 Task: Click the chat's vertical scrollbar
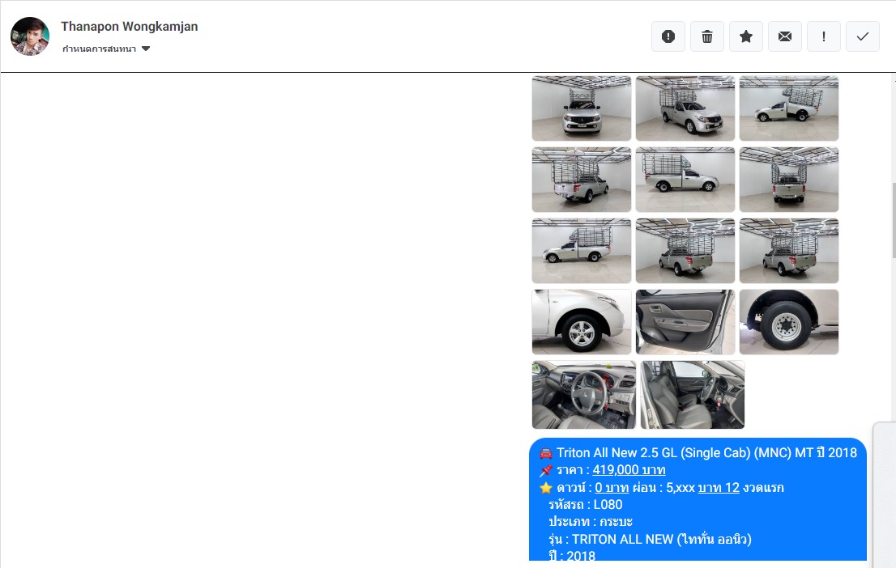(x=893, y=218)
